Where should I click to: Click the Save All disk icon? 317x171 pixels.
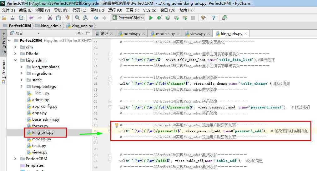click(x=13, y=18)
